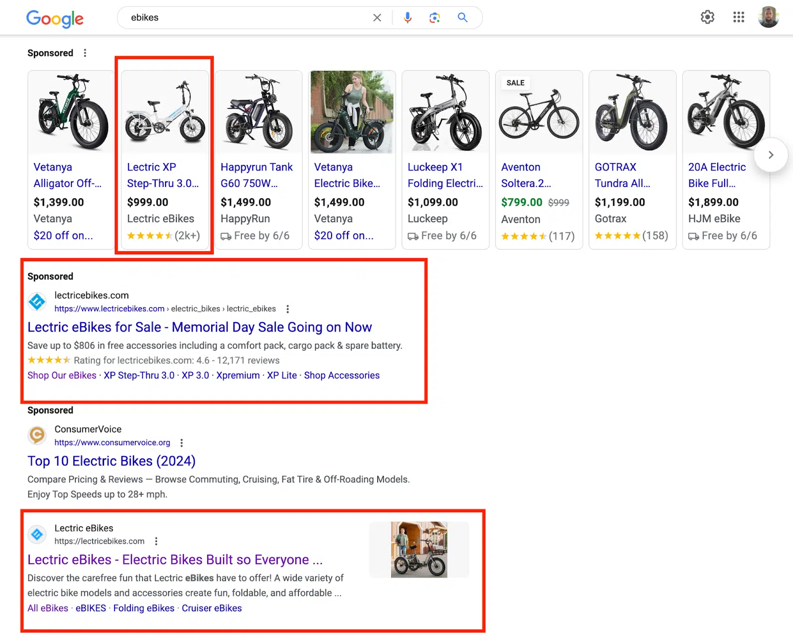The image size is (793, 637).
Task: Click the magnifying glass search icon
Action: 462,18
